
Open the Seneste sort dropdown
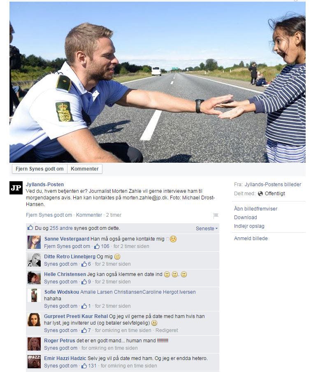click(x=207, y=229)
